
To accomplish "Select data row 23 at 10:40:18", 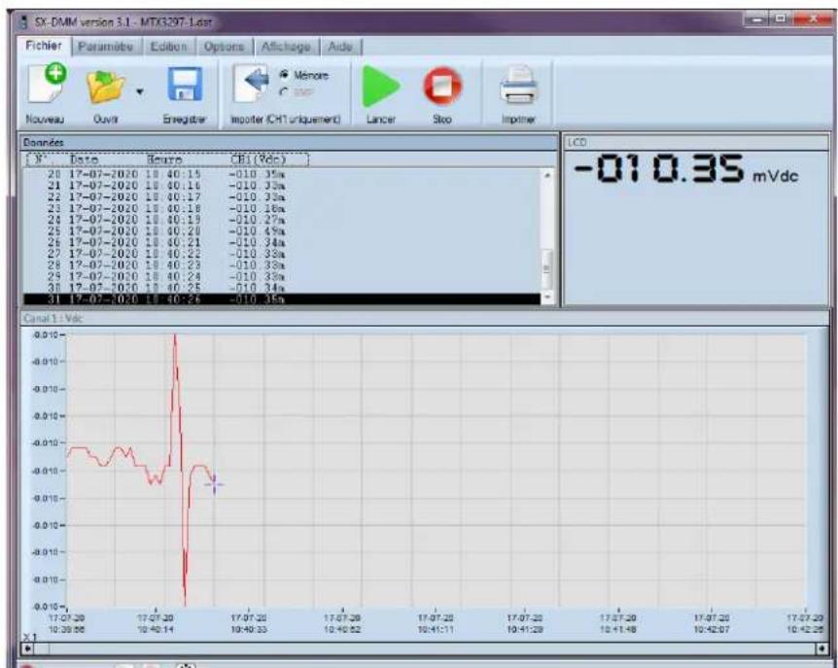I will click(x=282, y=208).
